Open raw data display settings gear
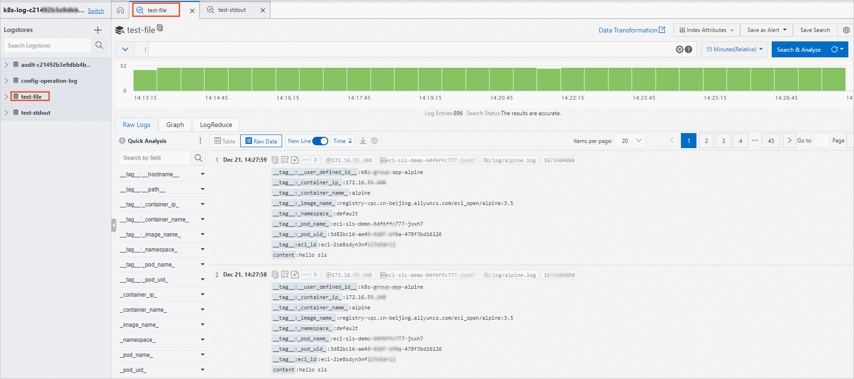 pos(374,141)
